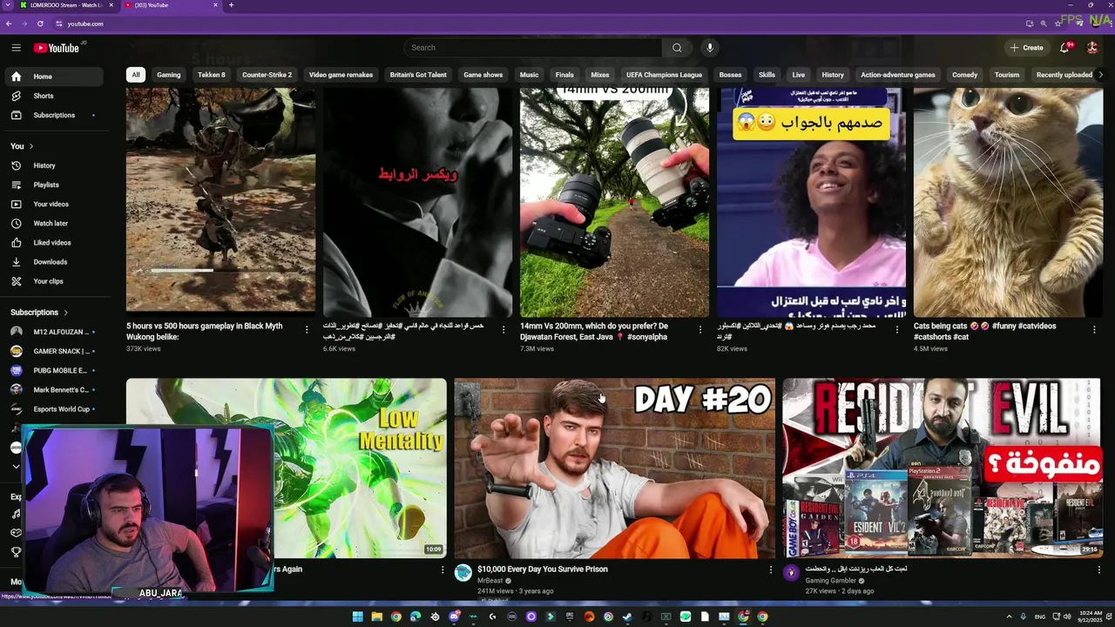Open M12 ALFOUZAN subscription channel
1115x627 pixels.
click(54, 332)
